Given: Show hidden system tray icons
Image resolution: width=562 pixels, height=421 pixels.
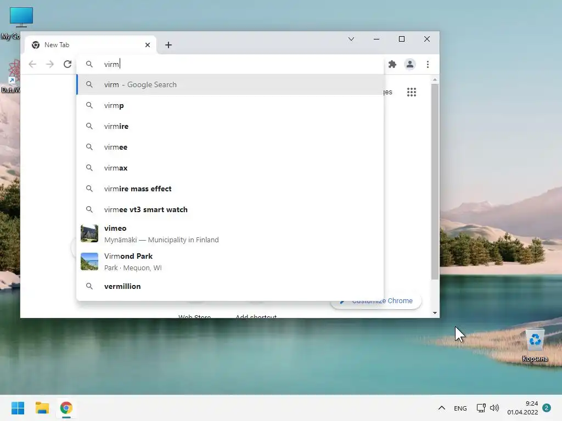Looking at the screenshot, I should 442,408.
